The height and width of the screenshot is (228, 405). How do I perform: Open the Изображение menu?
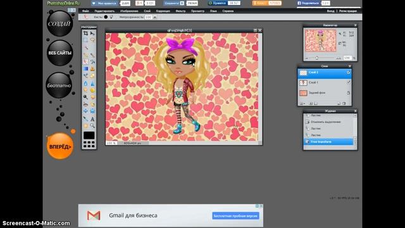coord(129,11)
